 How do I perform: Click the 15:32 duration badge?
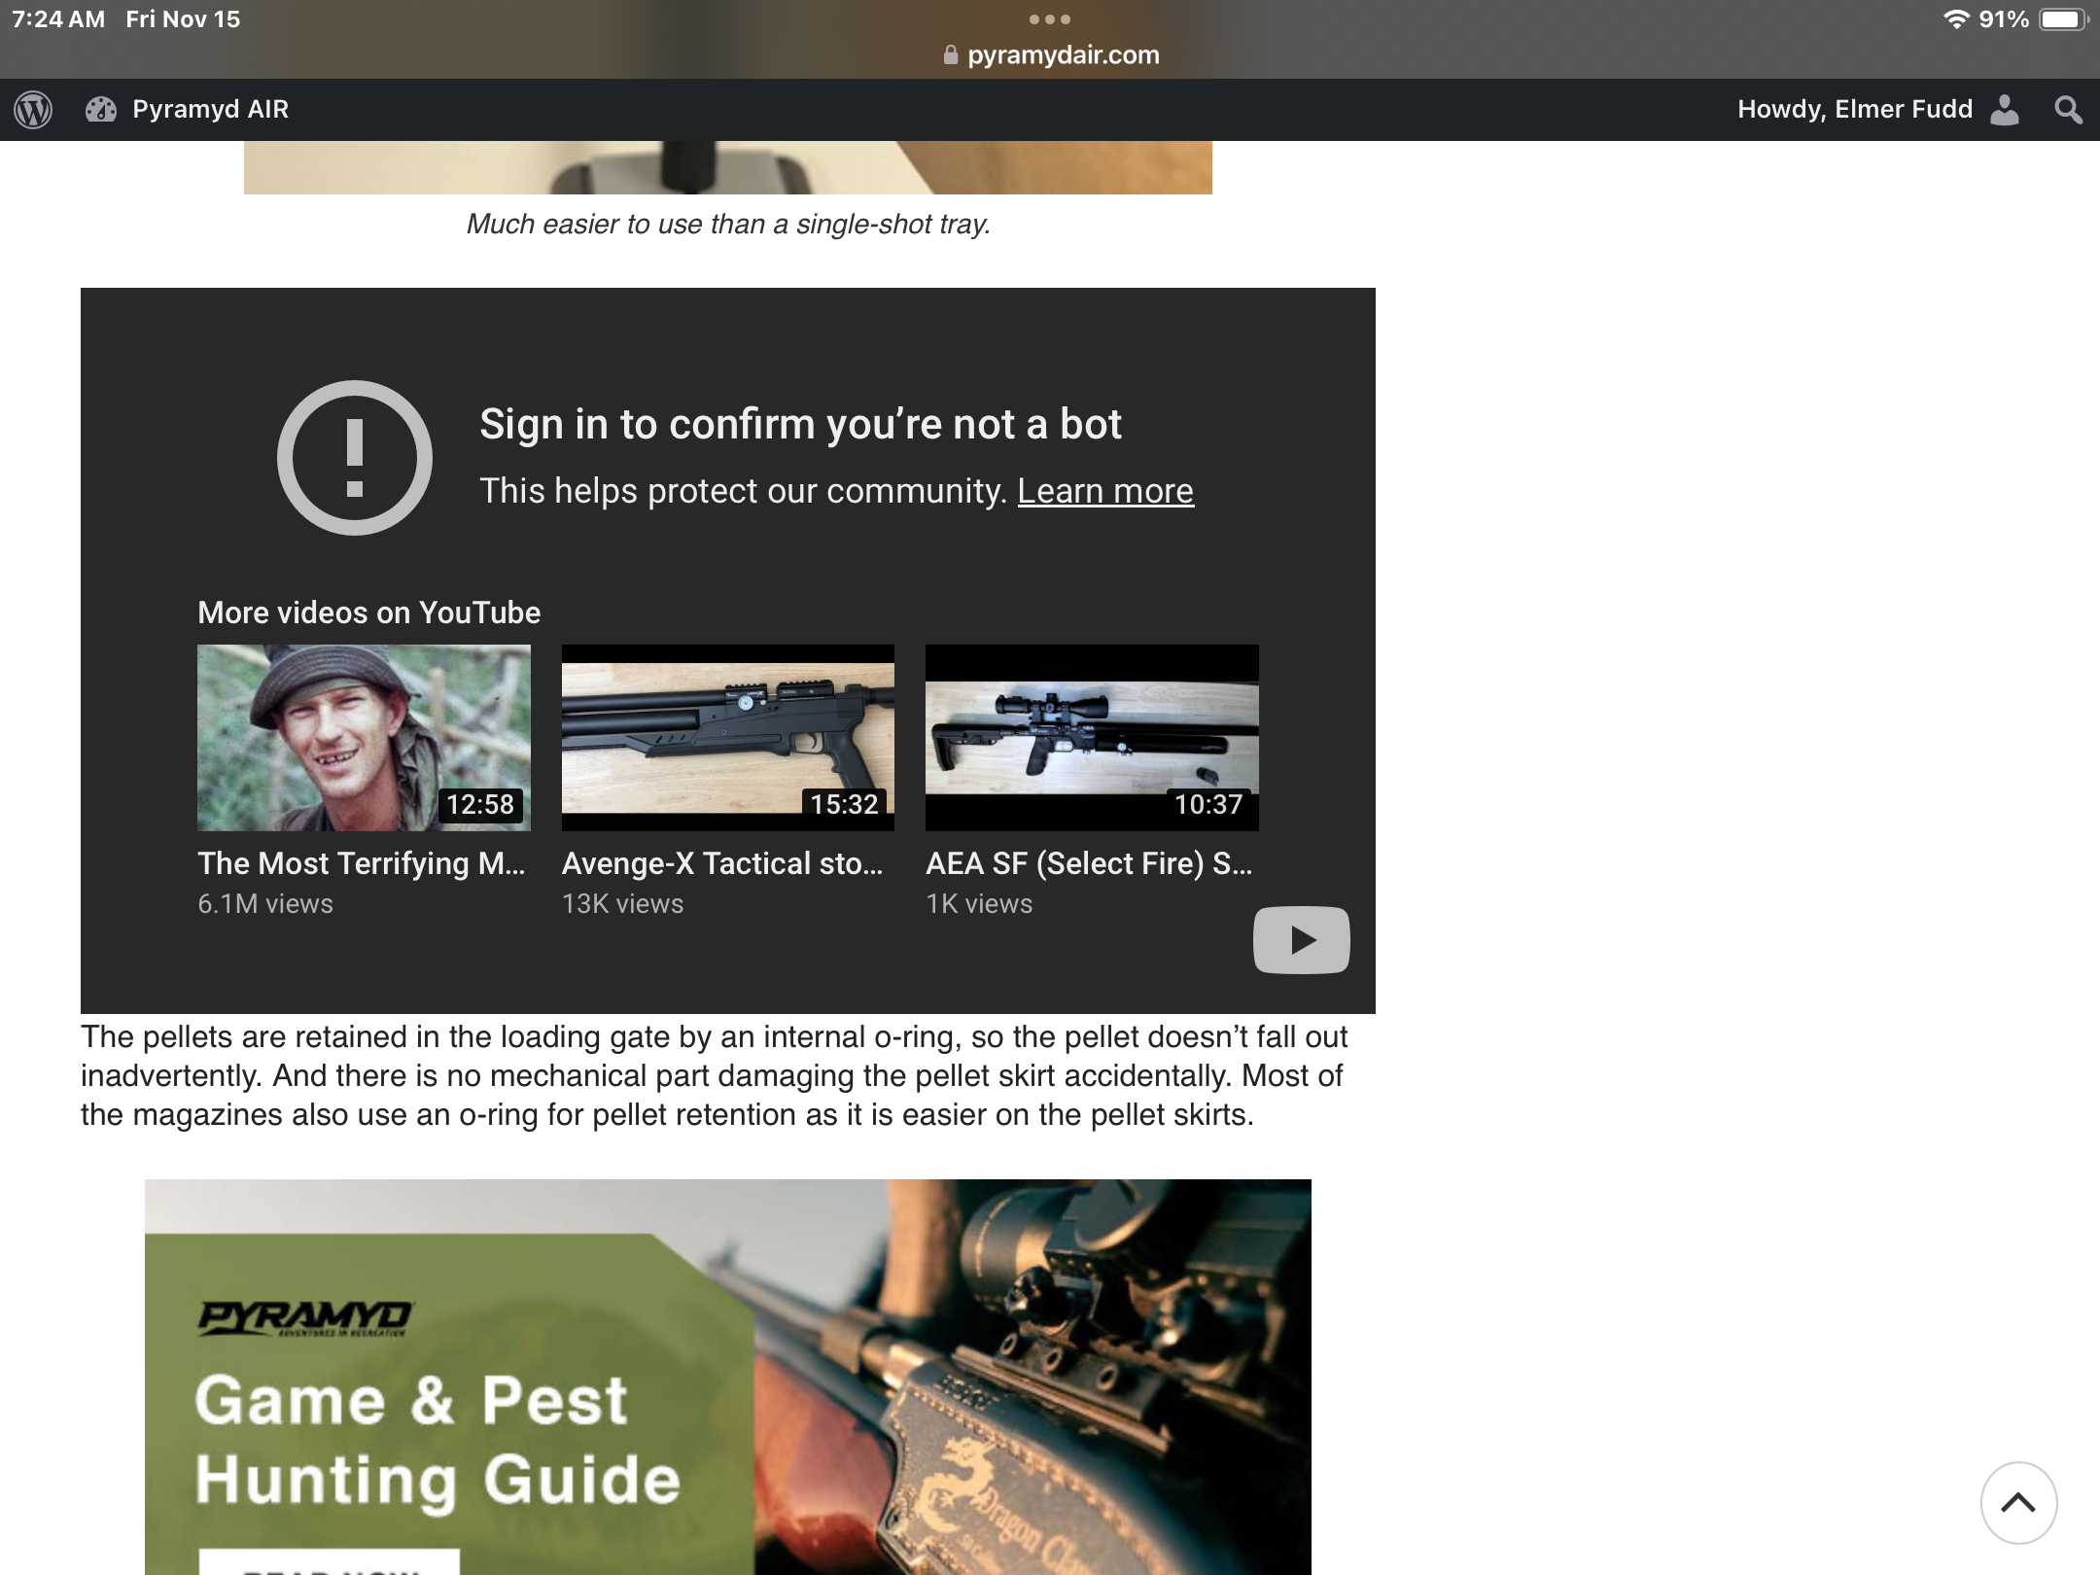844,805
